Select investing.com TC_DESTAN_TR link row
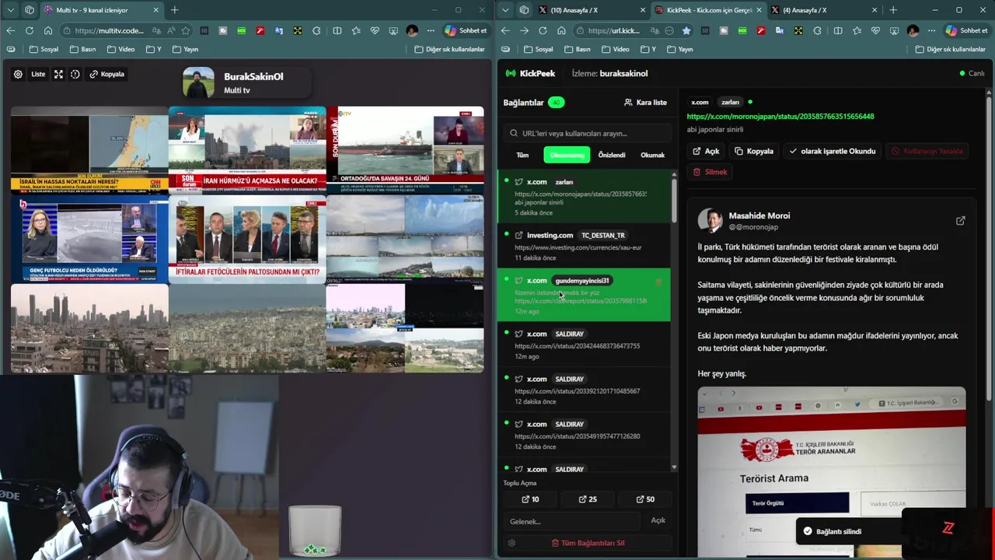 point(583,246)
